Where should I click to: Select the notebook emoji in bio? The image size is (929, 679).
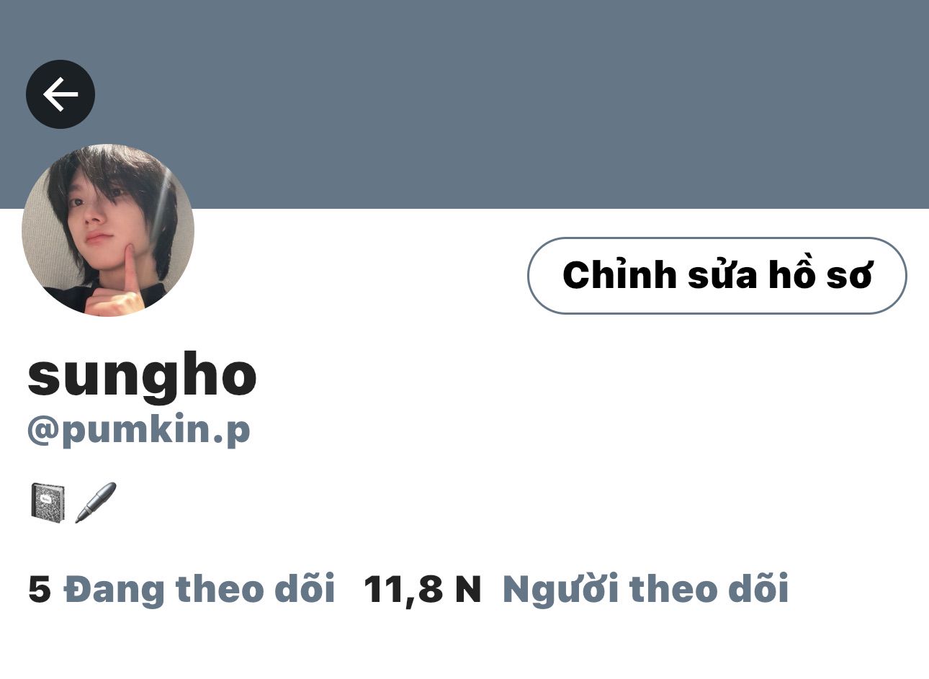coord(48,501)
